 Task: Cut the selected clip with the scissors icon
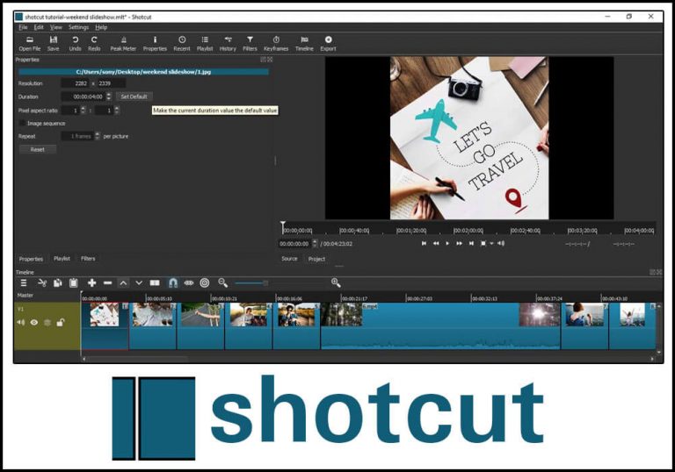click(x=42, y=282)
